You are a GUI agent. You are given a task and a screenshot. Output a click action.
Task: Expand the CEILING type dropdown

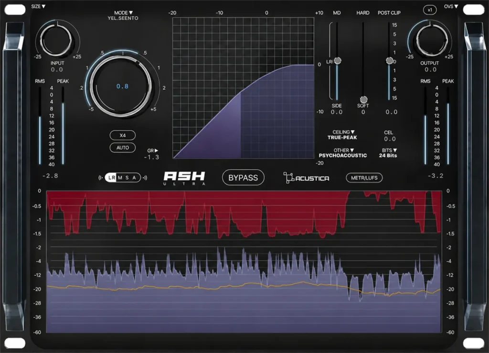(343, 132)
